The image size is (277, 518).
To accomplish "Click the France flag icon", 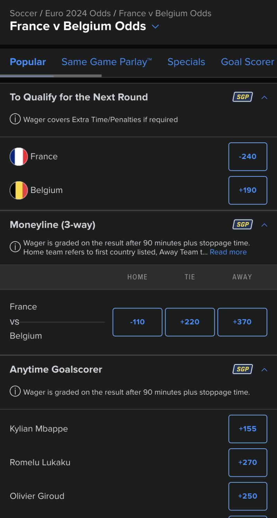I will [19, 157].
